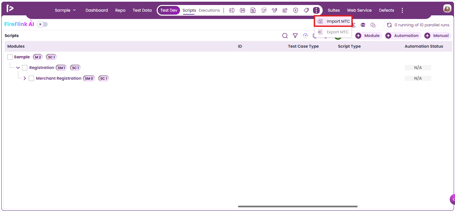Open the Web Service tab

[x=359, y=10]
